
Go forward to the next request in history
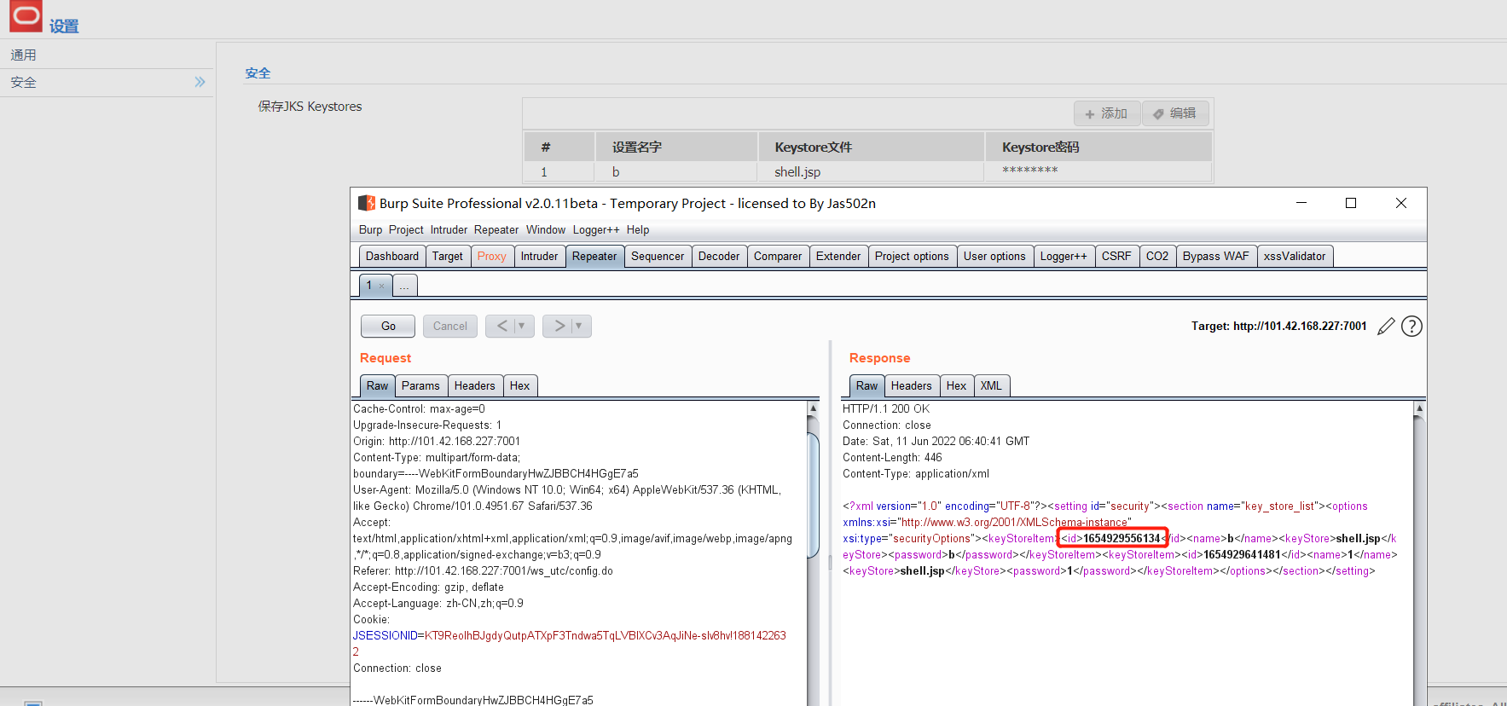pos(559,326)
